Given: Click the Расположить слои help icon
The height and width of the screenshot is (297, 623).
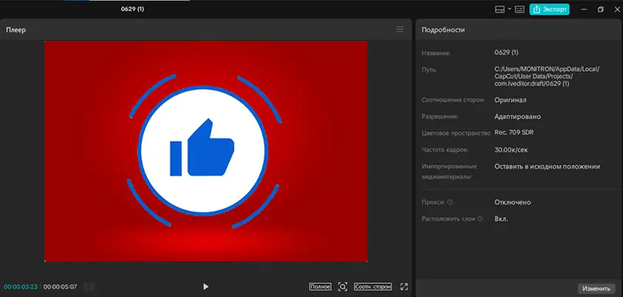Looking at the screenshot, I should click(480, 219).
